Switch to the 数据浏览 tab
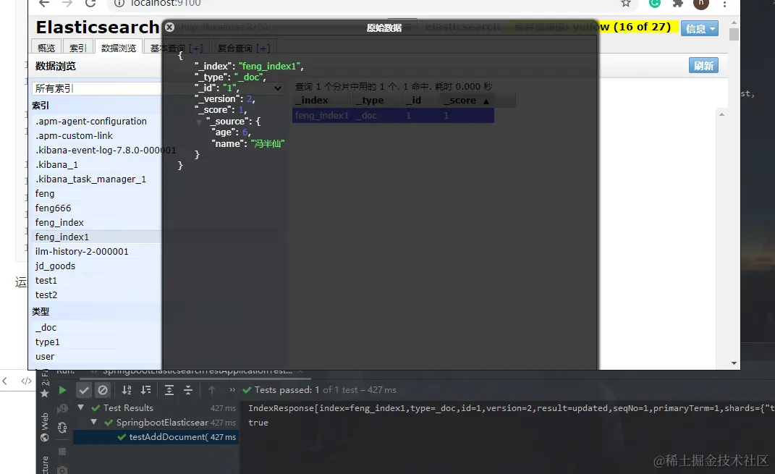Screen dimensions: 775x474 pyautogui.click(x=119, y=48)
